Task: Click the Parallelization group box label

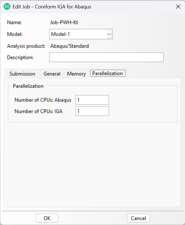Action: [28, 86]
